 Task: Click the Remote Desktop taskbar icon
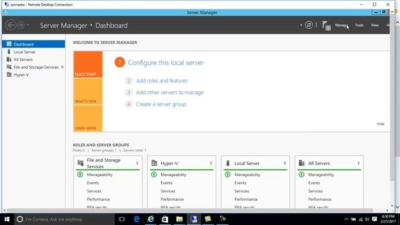coord(194,219)
